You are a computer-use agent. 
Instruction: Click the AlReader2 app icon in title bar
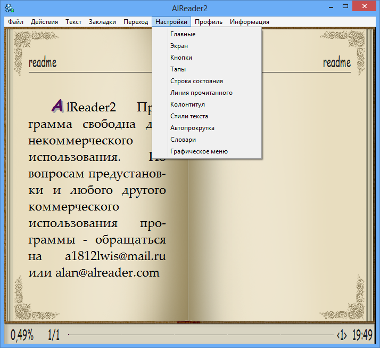[10, 8]
